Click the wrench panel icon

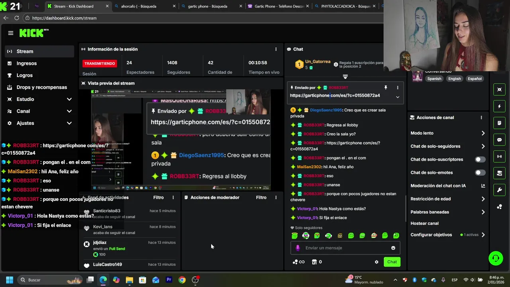499,190
